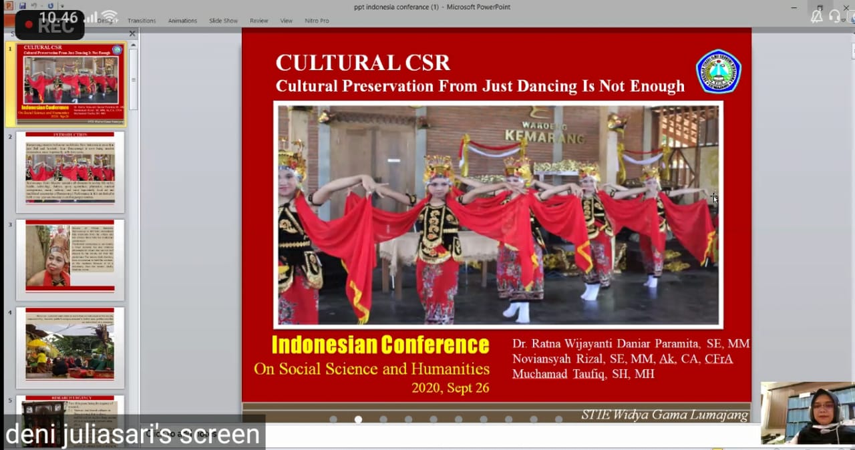Select slide 1 Cultural CSR thumbnail

pos(71,84)
